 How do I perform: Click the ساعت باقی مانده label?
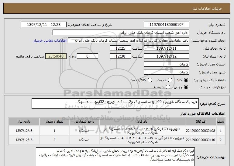click(30, 56)
